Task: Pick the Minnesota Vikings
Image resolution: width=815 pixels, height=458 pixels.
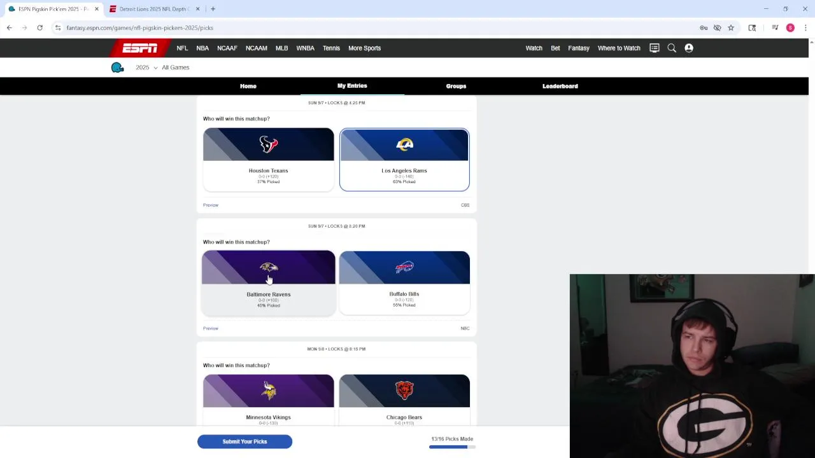Action: pyautogui.click(x=268, y=399)
